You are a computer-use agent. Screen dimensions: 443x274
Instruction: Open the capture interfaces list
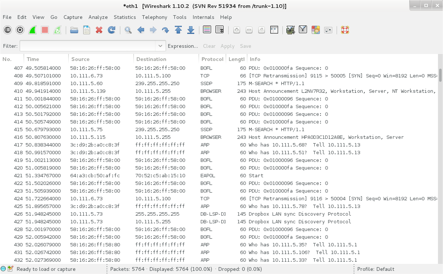pos(7,30)
